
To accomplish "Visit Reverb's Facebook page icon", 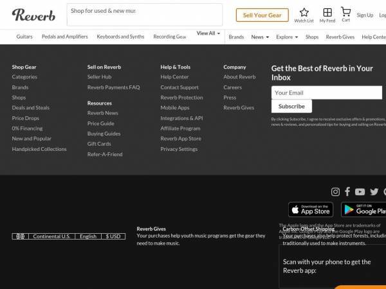I will (x=347, y=191).
